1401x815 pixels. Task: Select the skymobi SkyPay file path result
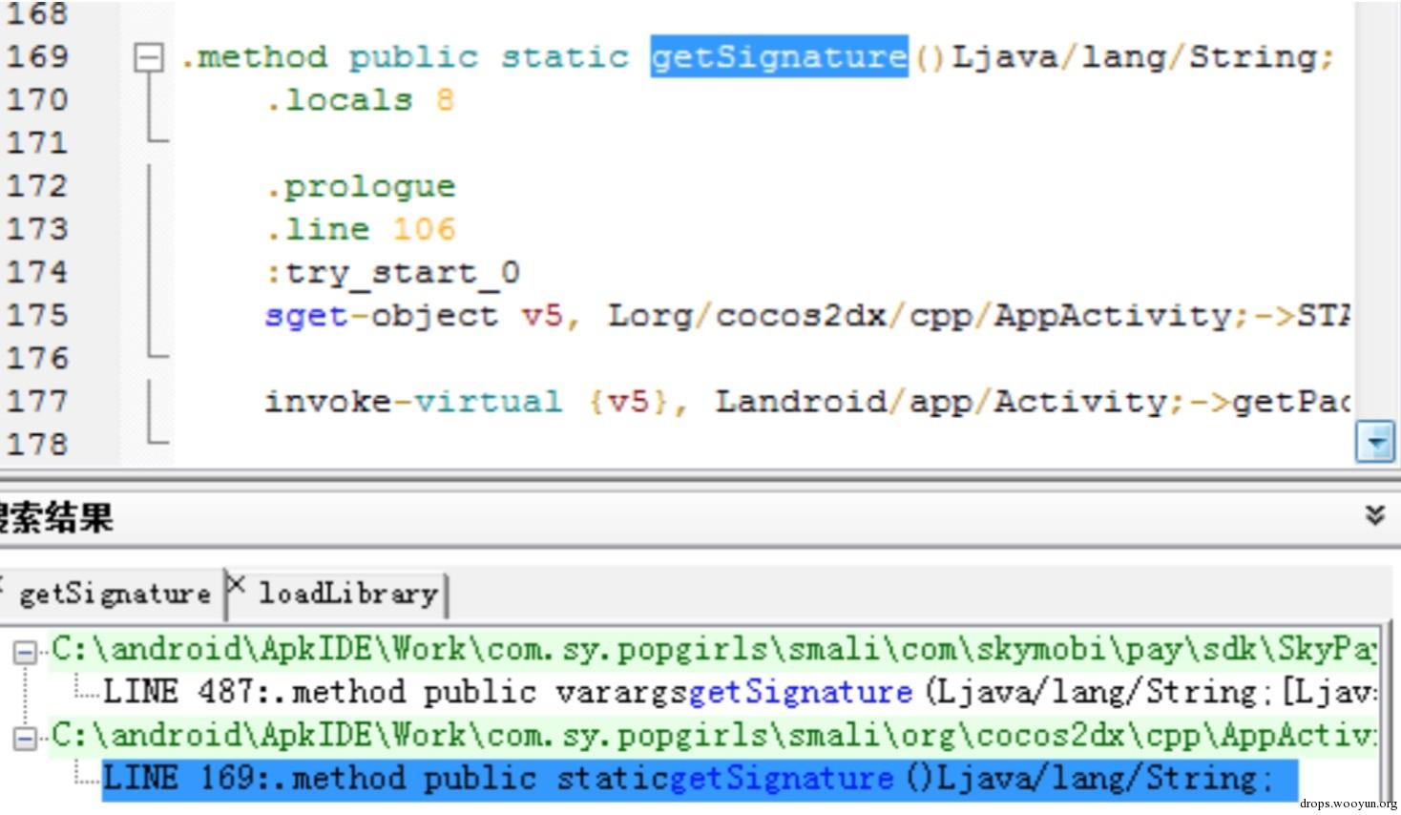coord(714,650)
